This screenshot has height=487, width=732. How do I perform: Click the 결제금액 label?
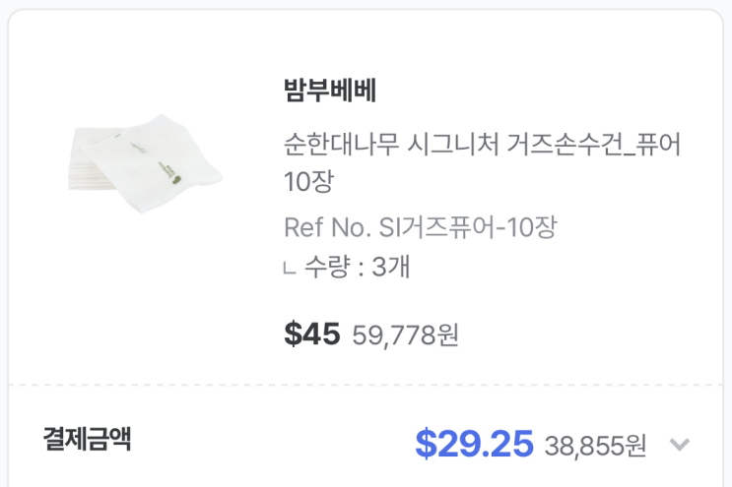click(x=87, y=439)
